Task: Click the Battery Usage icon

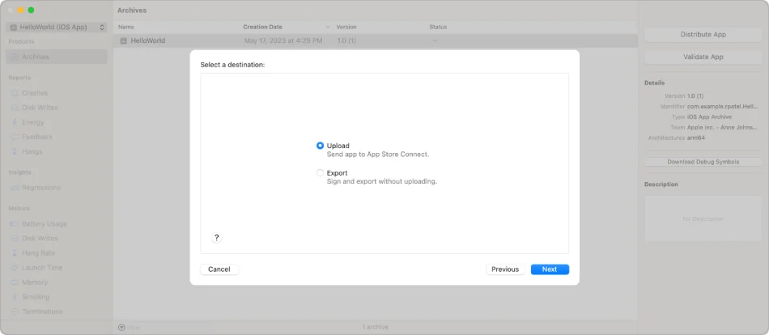Action: point(15,223)
